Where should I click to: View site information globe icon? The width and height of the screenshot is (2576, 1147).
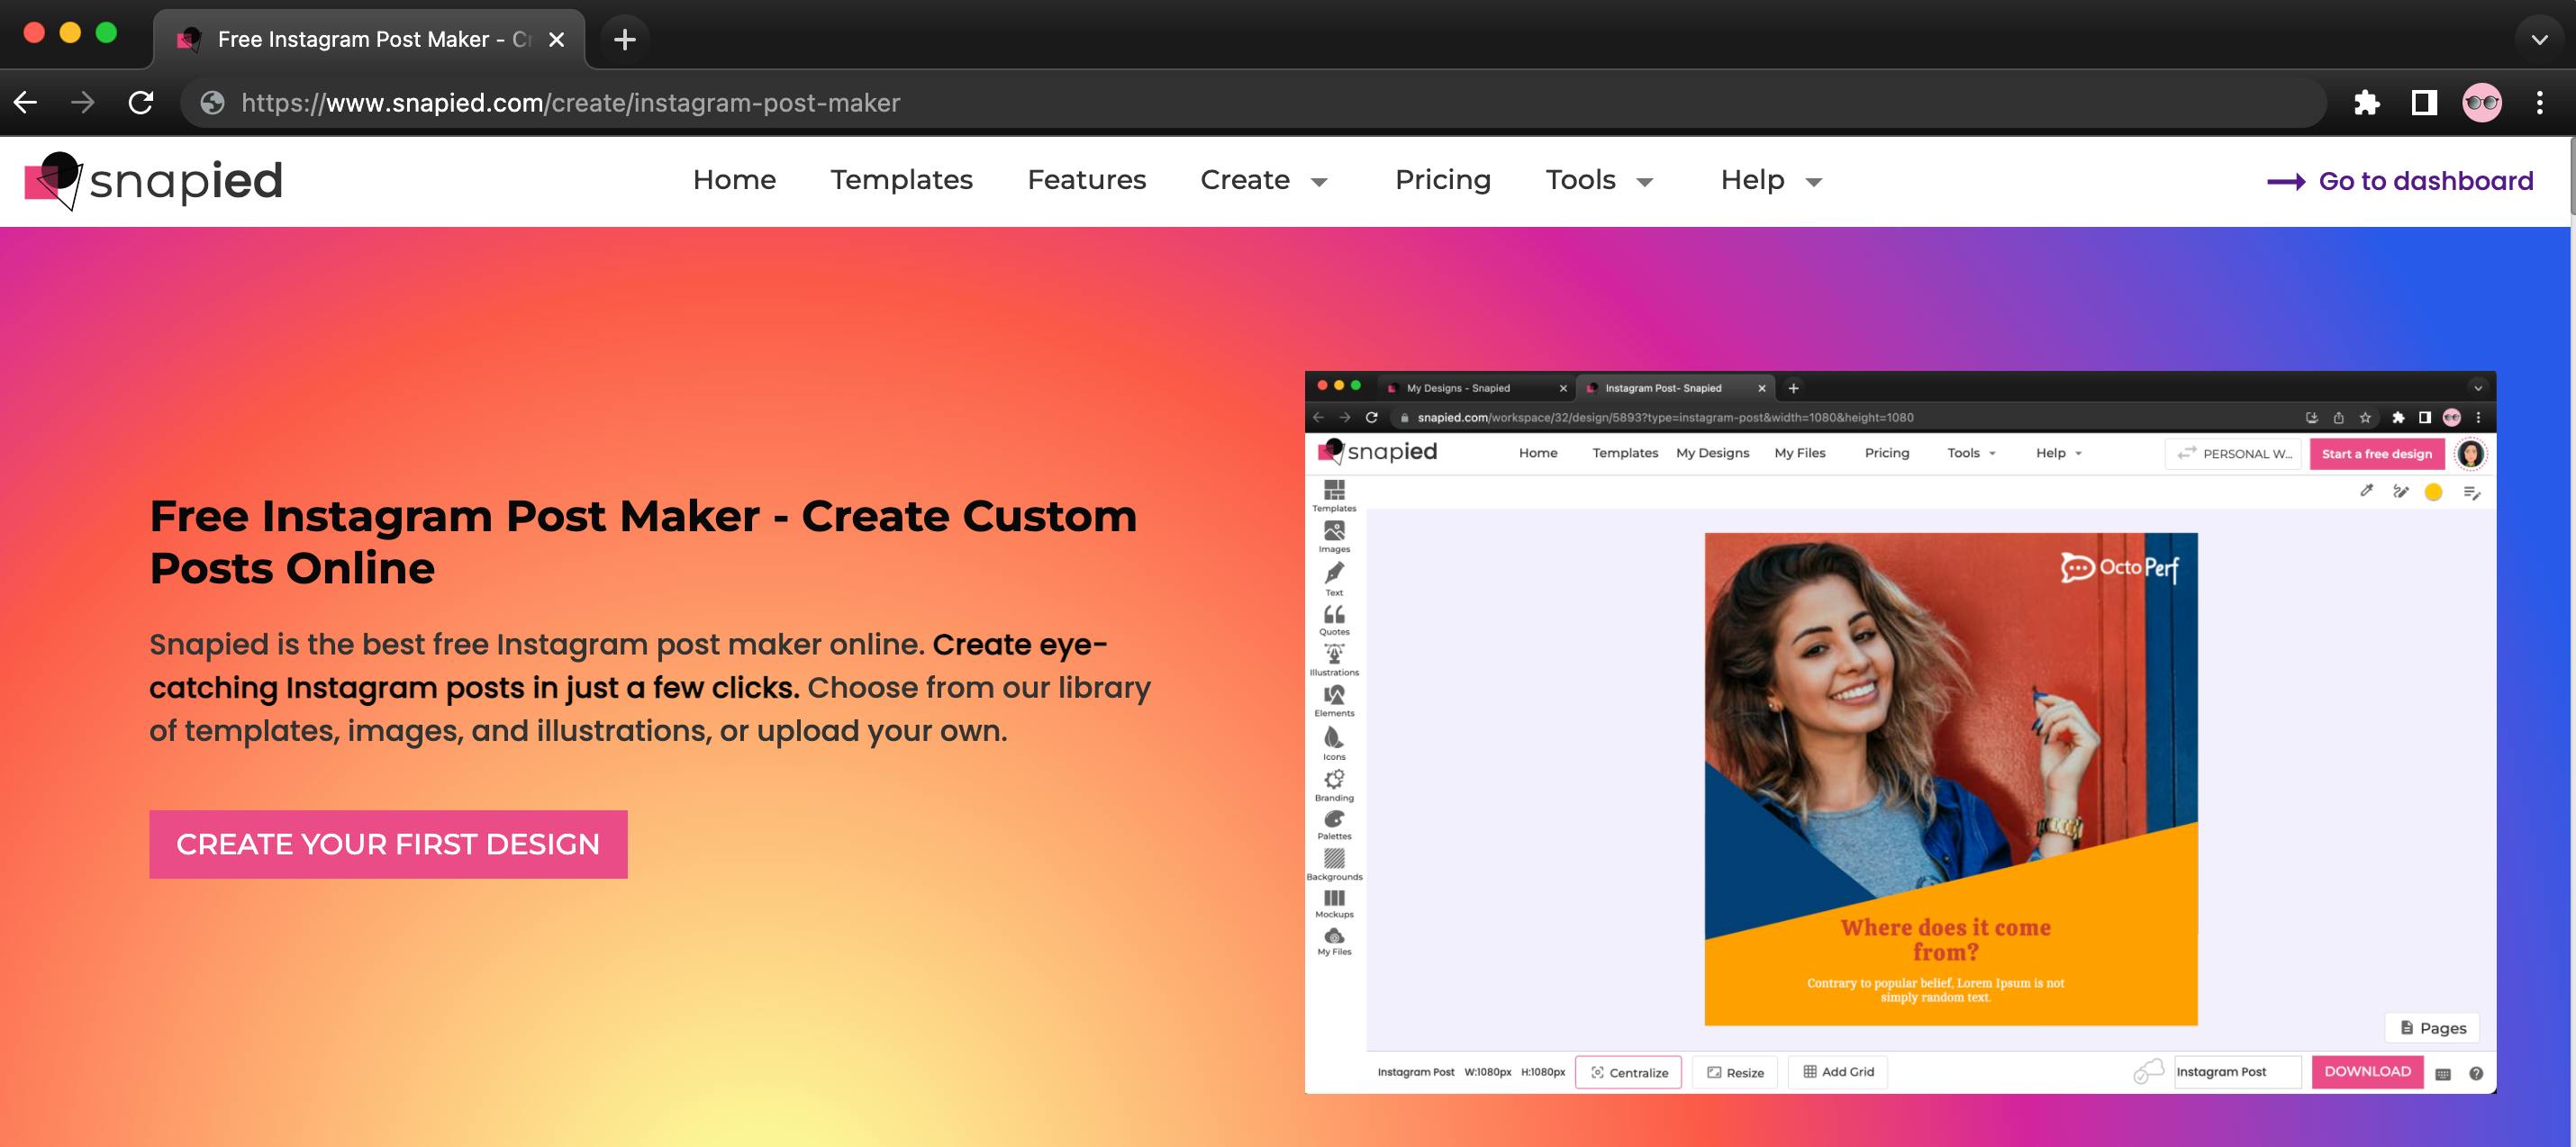point(212,103)
